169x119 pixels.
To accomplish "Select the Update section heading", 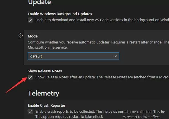I will point(39,2).
